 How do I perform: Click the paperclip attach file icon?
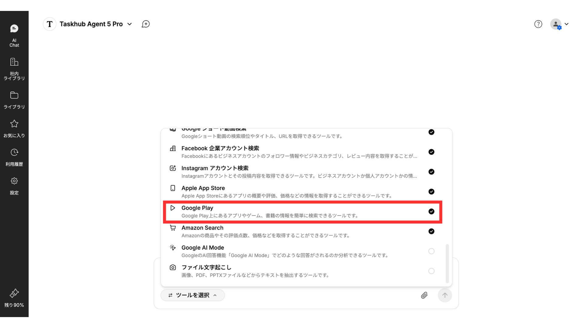click(x=424, y=295)
